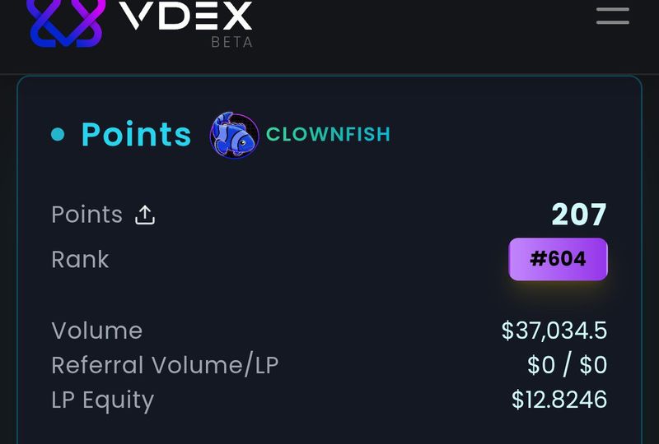Click the Points row label

86,215
